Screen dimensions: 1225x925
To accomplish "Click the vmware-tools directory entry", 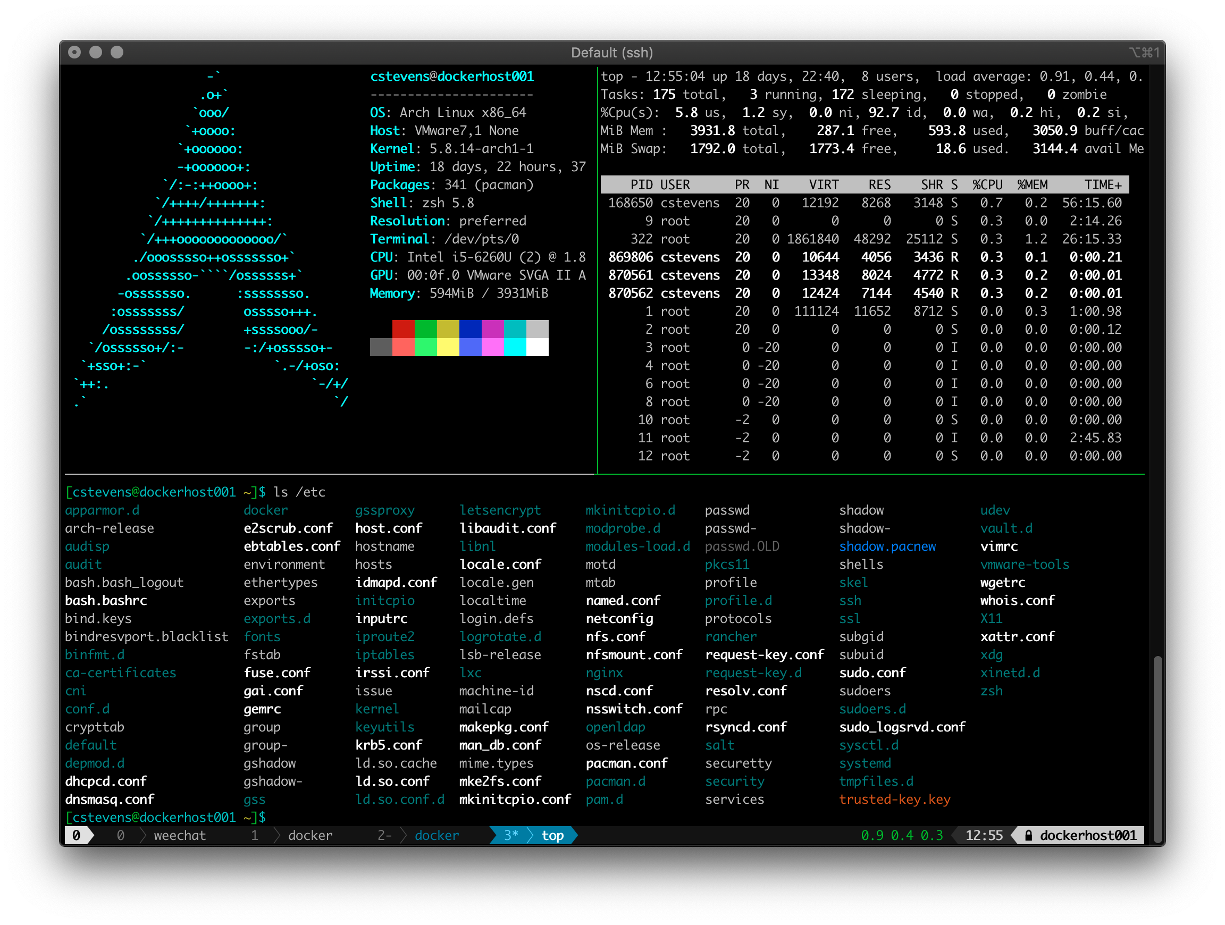I will tap(1024, 564).
